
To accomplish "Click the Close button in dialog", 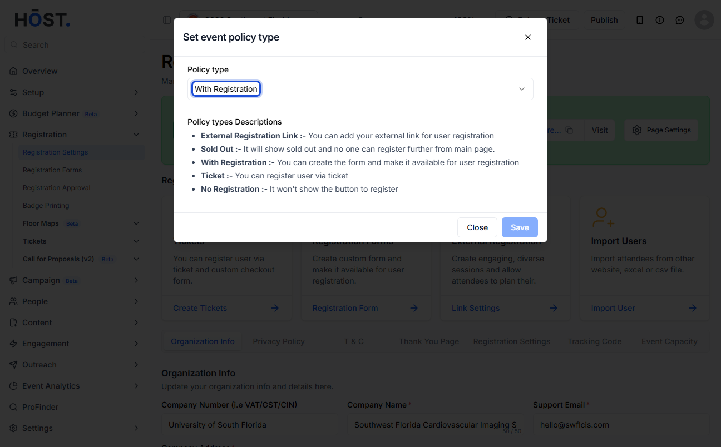I will (x=477, y=227).
